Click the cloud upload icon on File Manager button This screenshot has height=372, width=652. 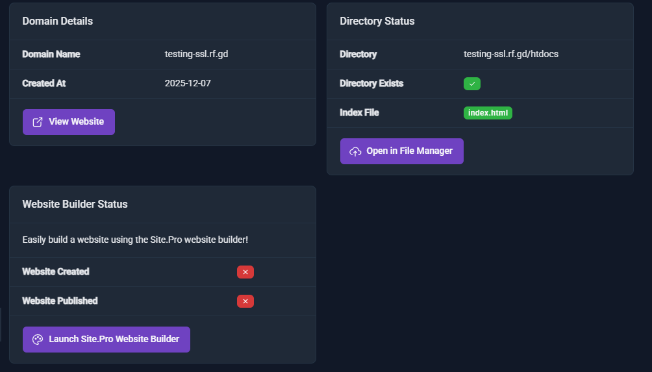pos(355,151)
